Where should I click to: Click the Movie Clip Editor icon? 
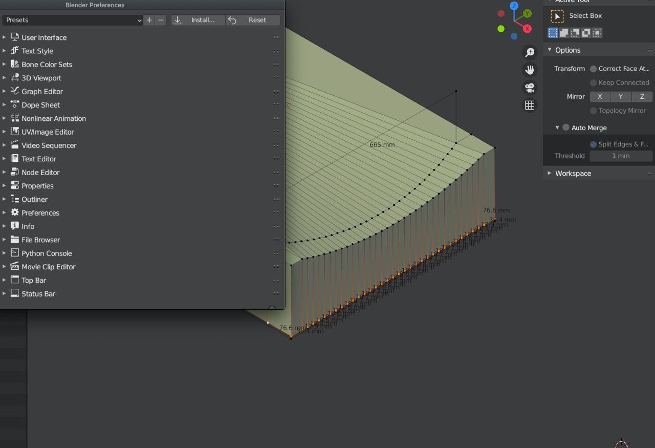coord(15,266)
